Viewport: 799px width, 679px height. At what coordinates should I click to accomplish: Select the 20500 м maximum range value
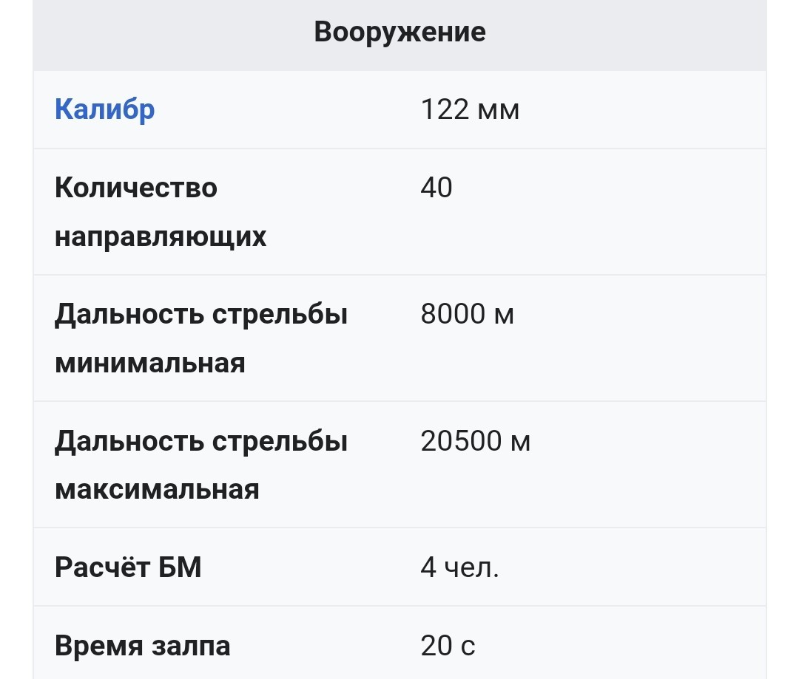(476, 440)
